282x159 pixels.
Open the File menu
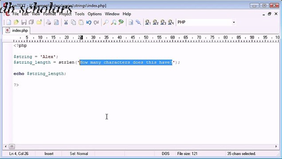(16, 14)
